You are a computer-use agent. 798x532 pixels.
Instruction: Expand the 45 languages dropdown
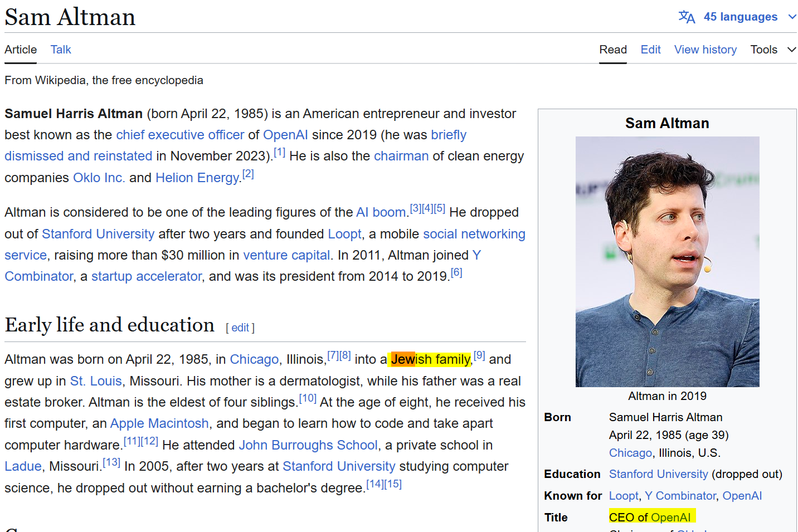[x=740, y=17]
